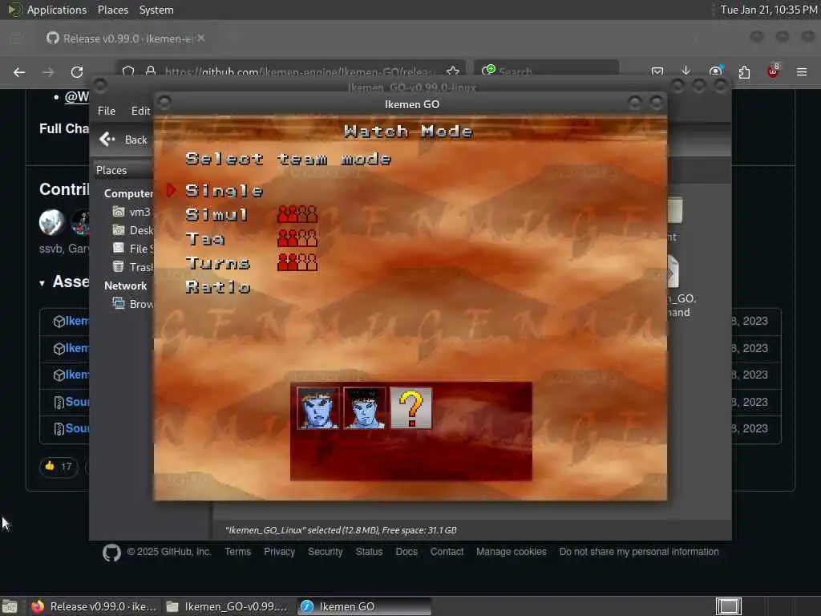Close the Release v0.99.0 browser tab
Image resolution: width=821 pixels, height=616 pixels.
(201, 38)
